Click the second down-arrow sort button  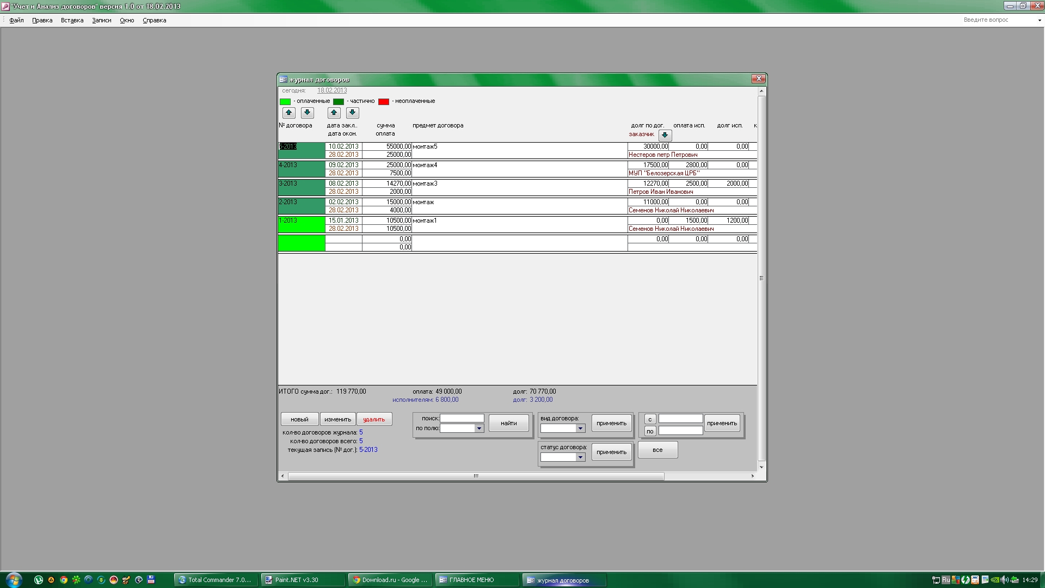(x=352, y=113)
